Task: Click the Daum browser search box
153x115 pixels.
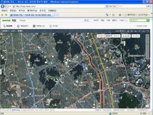Action: pos(132,6)
